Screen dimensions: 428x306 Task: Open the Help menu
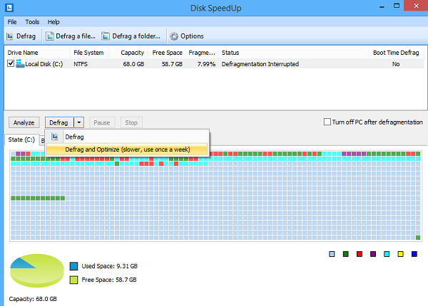click(53, 22)
